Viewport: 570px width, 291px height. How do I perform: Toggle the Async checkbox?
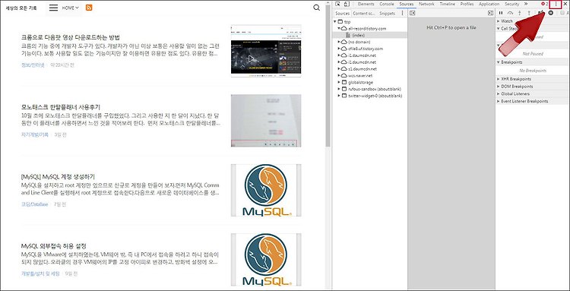click(x=562, y=13)
